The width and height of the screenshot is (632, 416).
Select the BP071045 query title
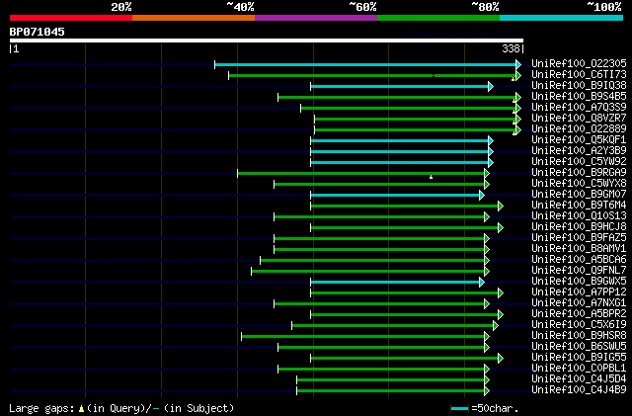[x=38, y=32]
